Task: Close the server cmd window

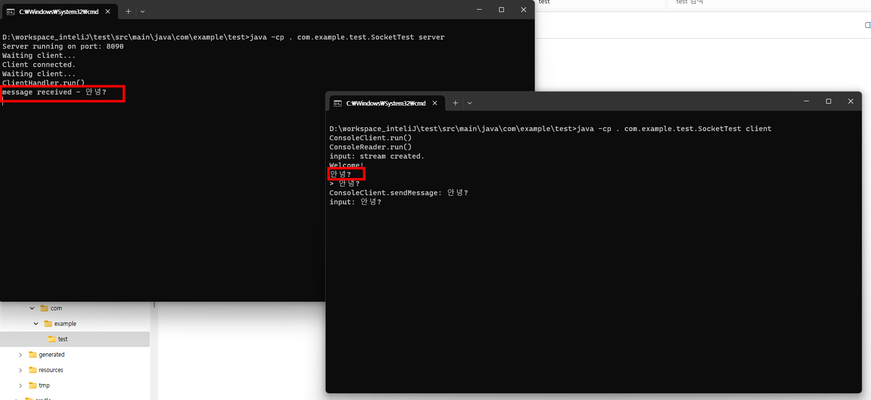Action: click(524, 10)
